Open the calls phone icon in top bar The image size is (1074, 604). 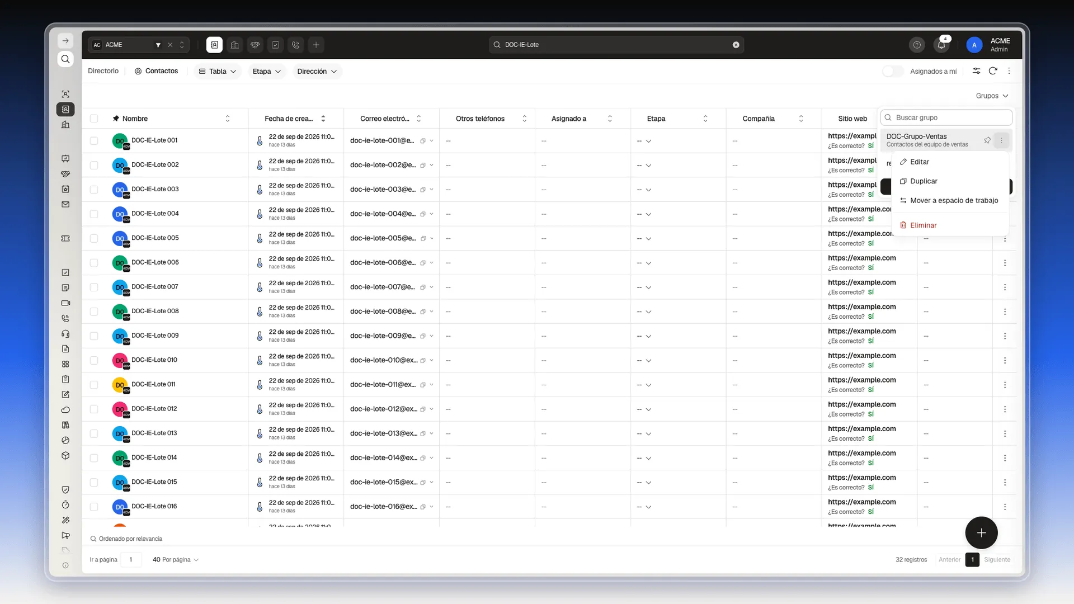tap(296, 45)
